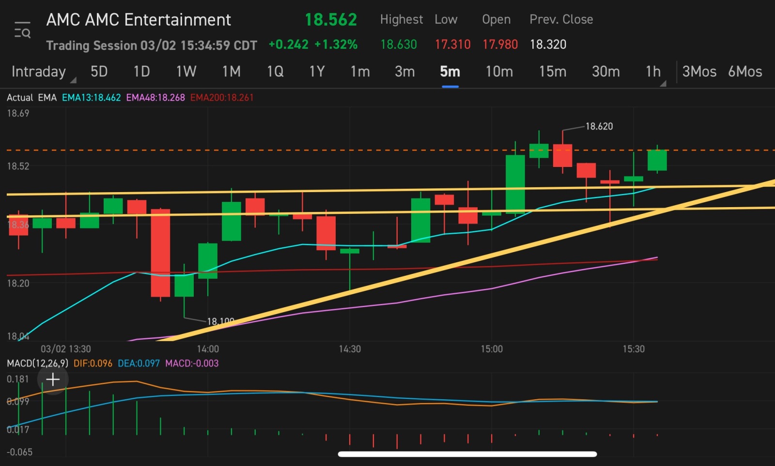
Task: Select the active 5m interval tab
Action: tap(450, 72)
